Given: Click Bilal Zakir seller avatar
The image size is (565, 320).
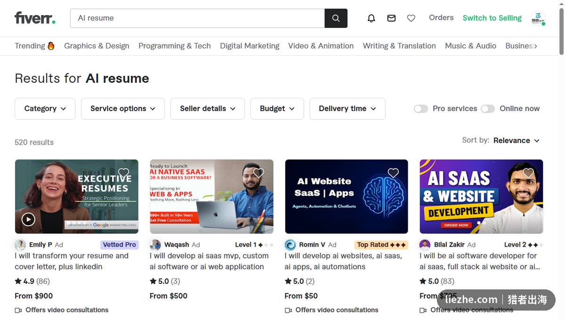Looking at the screenshot, I should pos(425,245).
